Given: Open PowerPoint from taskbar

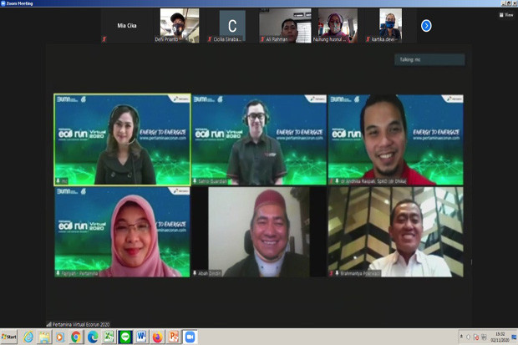Looking at the screenshot, I should [x=174, y=337].
